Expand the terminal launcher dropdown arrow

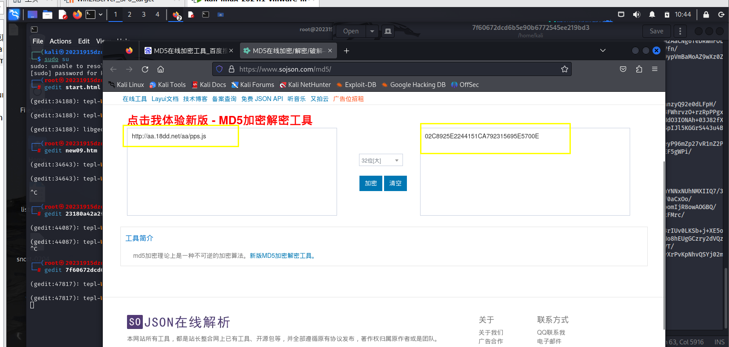[x=101, y=14]
